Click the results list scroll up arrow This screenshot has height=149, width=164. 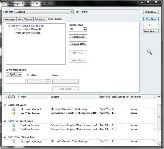[159, 96]
